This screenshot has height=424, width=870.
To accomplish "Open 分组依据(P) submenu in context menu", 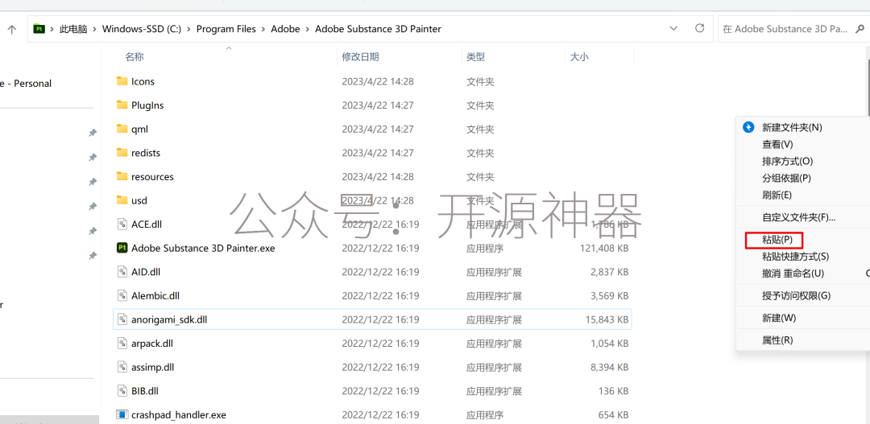I will (x=787, y=178).
